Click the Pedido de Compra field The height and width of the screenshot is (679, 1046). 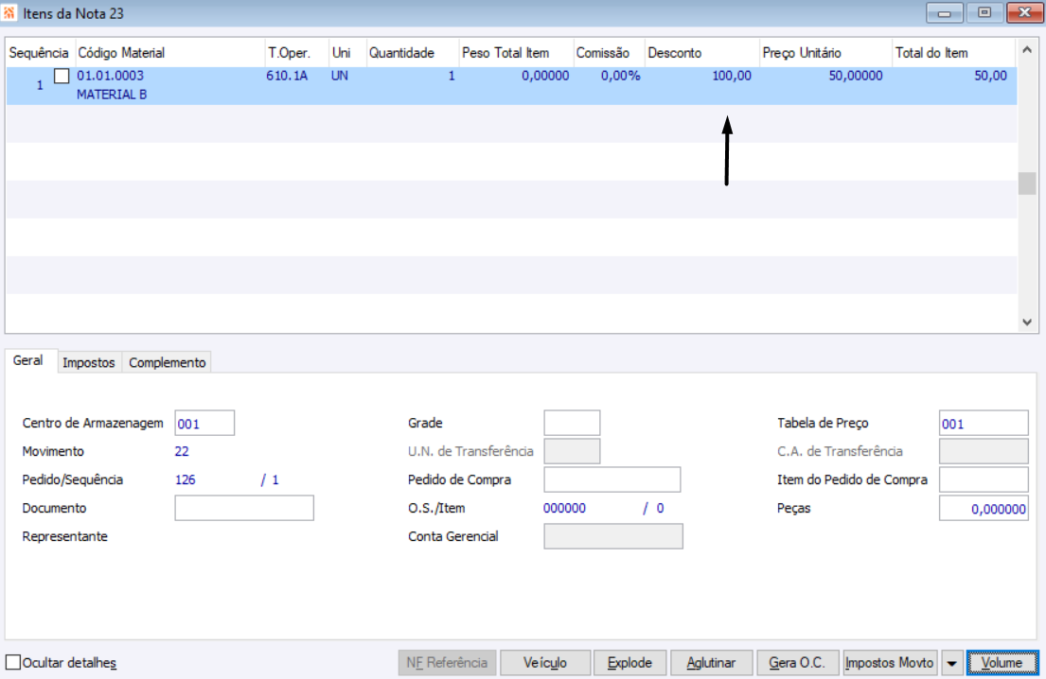click(x=612, y=479)
